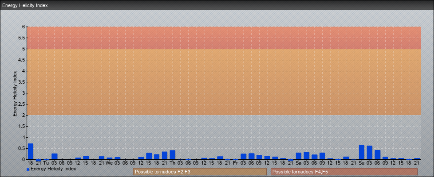Viewport: 434px width, 177px height.
Task: Click the Su day label on x-axis
Action: (x=362, y=163)
